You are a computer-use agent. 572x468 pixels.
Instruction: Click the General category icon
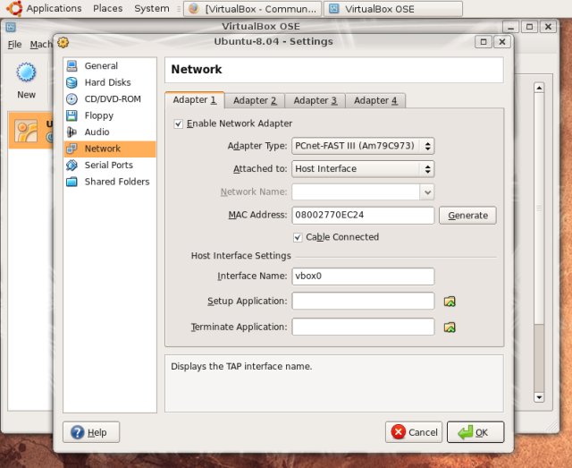click(x=71, y=65)
